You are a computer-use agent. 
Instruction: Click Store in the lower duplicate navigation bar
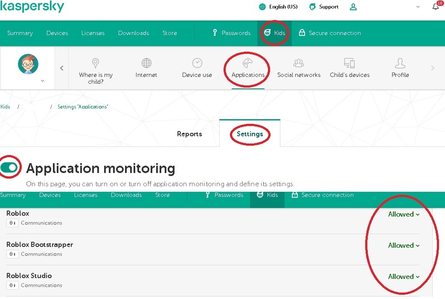[162, 195]
